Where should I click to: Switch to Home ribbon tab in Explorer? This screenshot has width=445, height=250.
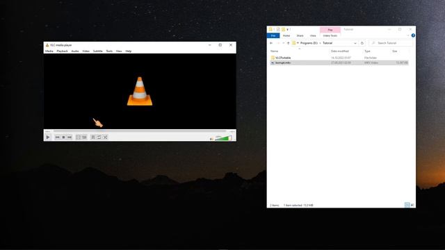pyautogui.click(x=286, y=35)
